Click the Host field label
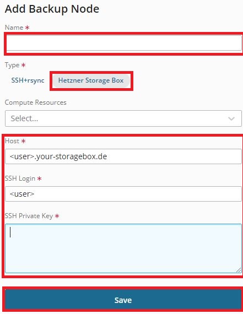The height and width of the screenshot is (314, 243). click(x=12, y=141)
